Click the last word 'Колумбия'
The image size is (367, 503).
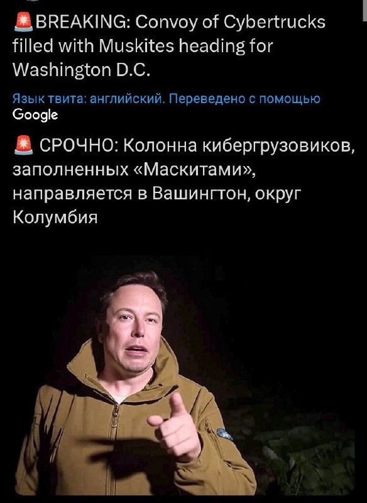point(55,217)
